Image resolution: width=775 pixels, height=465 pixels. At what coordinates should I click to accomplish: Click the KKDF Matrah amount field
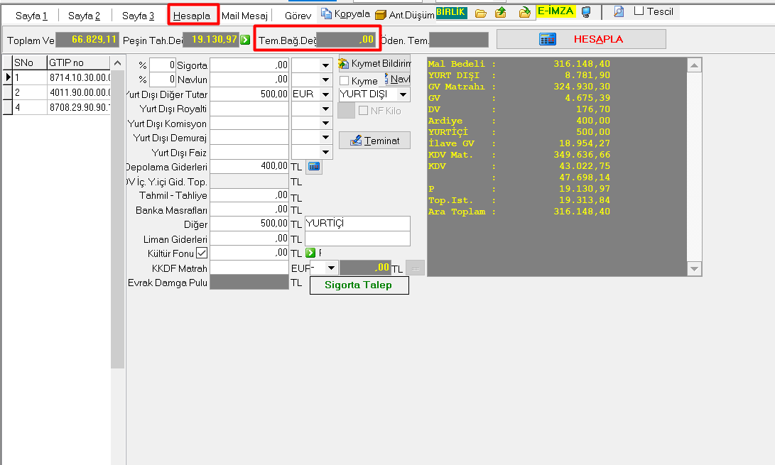tap(249, 268)
